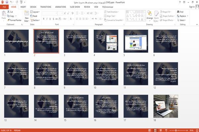Toggle Strikethrough formatting
The image size is (199, 132).
click(x=57, y=19)
